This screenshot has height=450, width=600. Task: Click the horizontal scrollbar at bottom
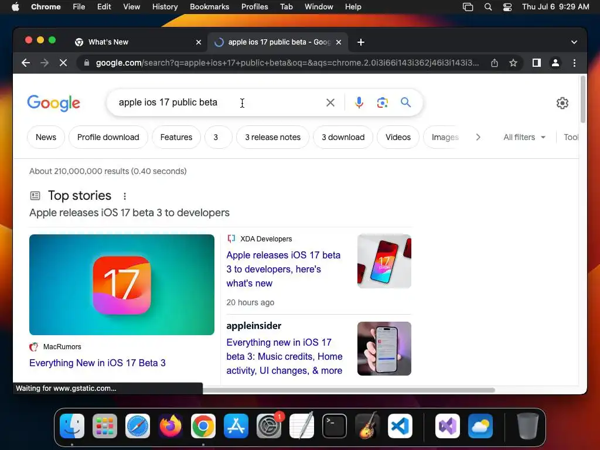click(348, 390)
